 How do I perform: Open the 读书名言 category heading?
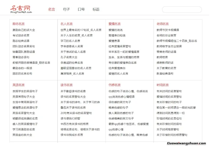coord(66,85)
